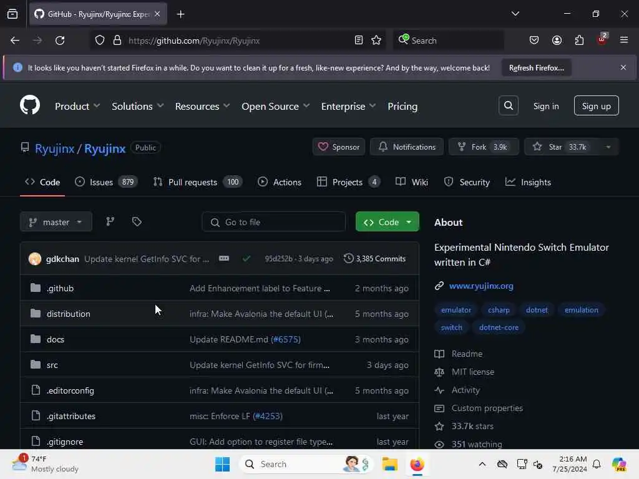
Task: Switch to the Issues tab
Action: pyautogui.click(x=106, y=182)
